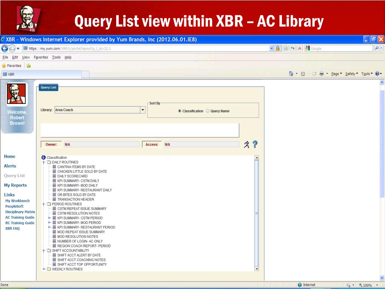Open the Page dropdown in command bar
The height and width of the screenshot is (289, 385).
pyautogui.click(x=336, y=74)
